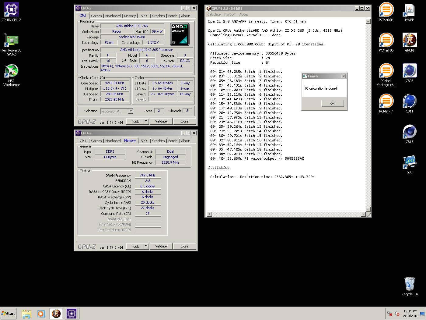Open media player taskbar icon
The width and height of the screenshot is (426, 320).
41,314
